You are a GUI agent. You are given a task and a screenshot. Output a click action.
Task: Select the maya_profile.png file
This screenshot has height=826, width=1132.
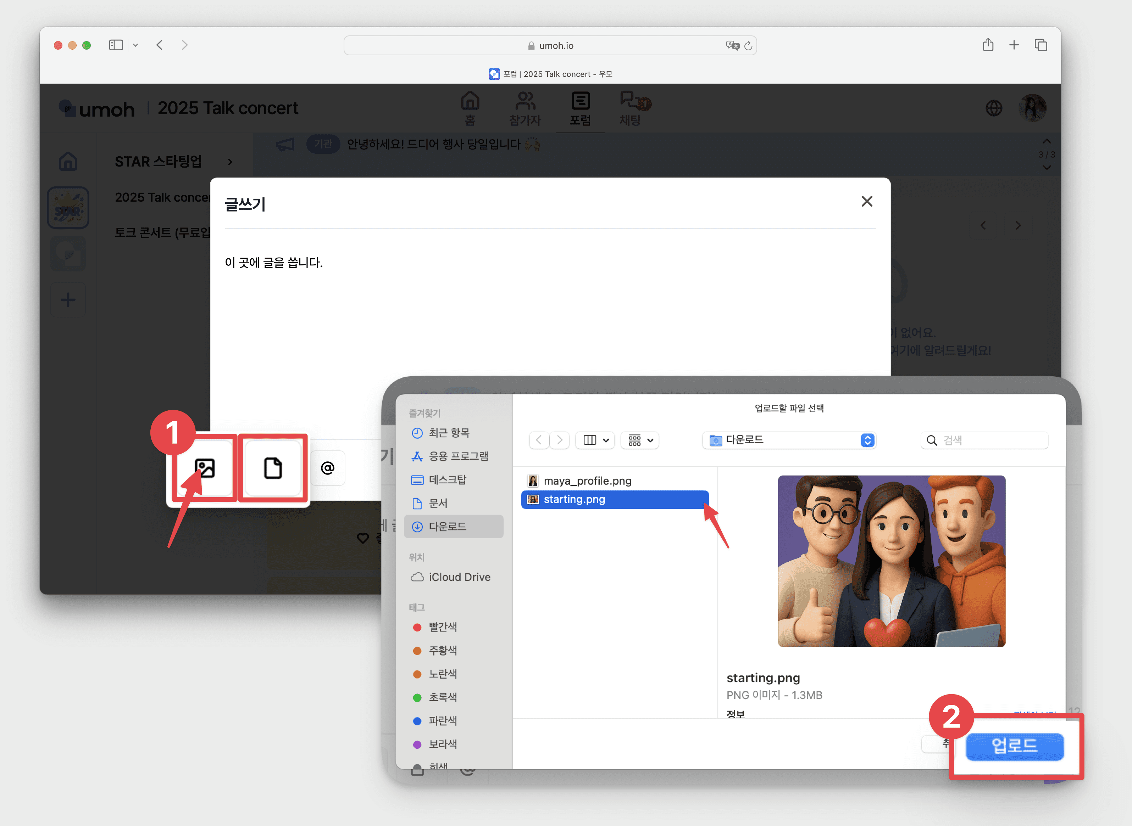point(587,481)
